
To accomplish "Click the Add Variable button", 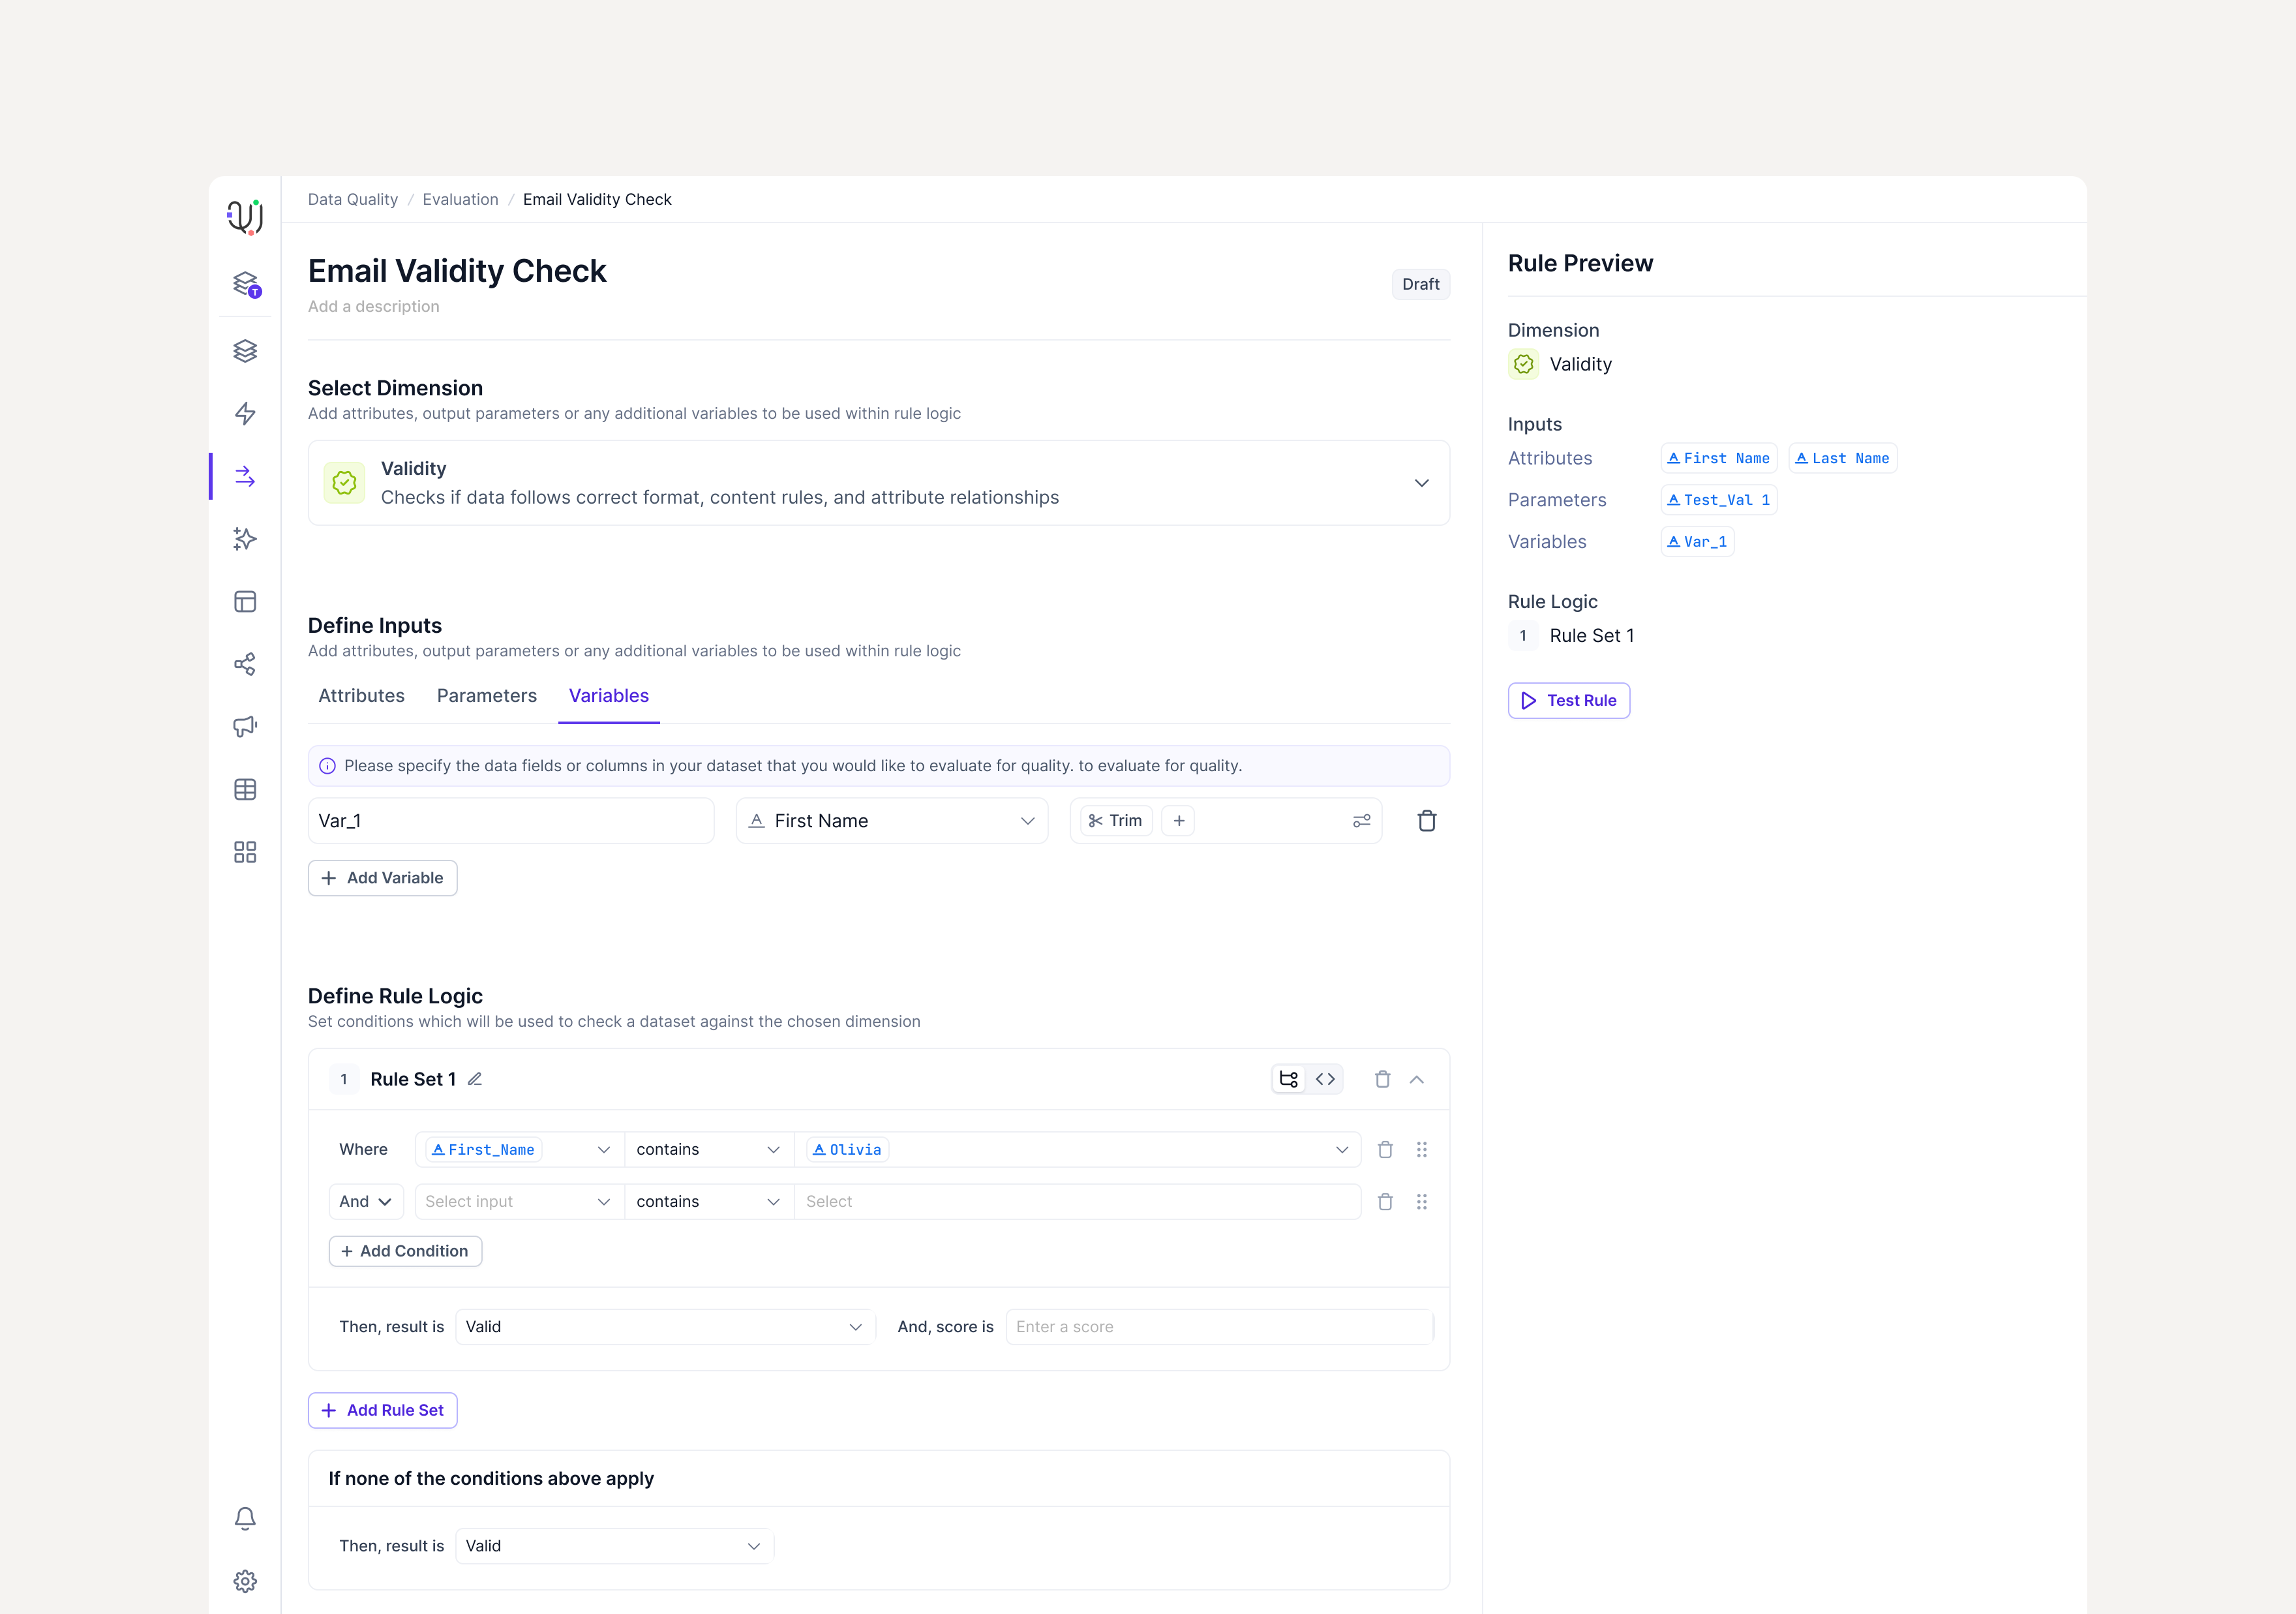I will click(x=383, y=878).
